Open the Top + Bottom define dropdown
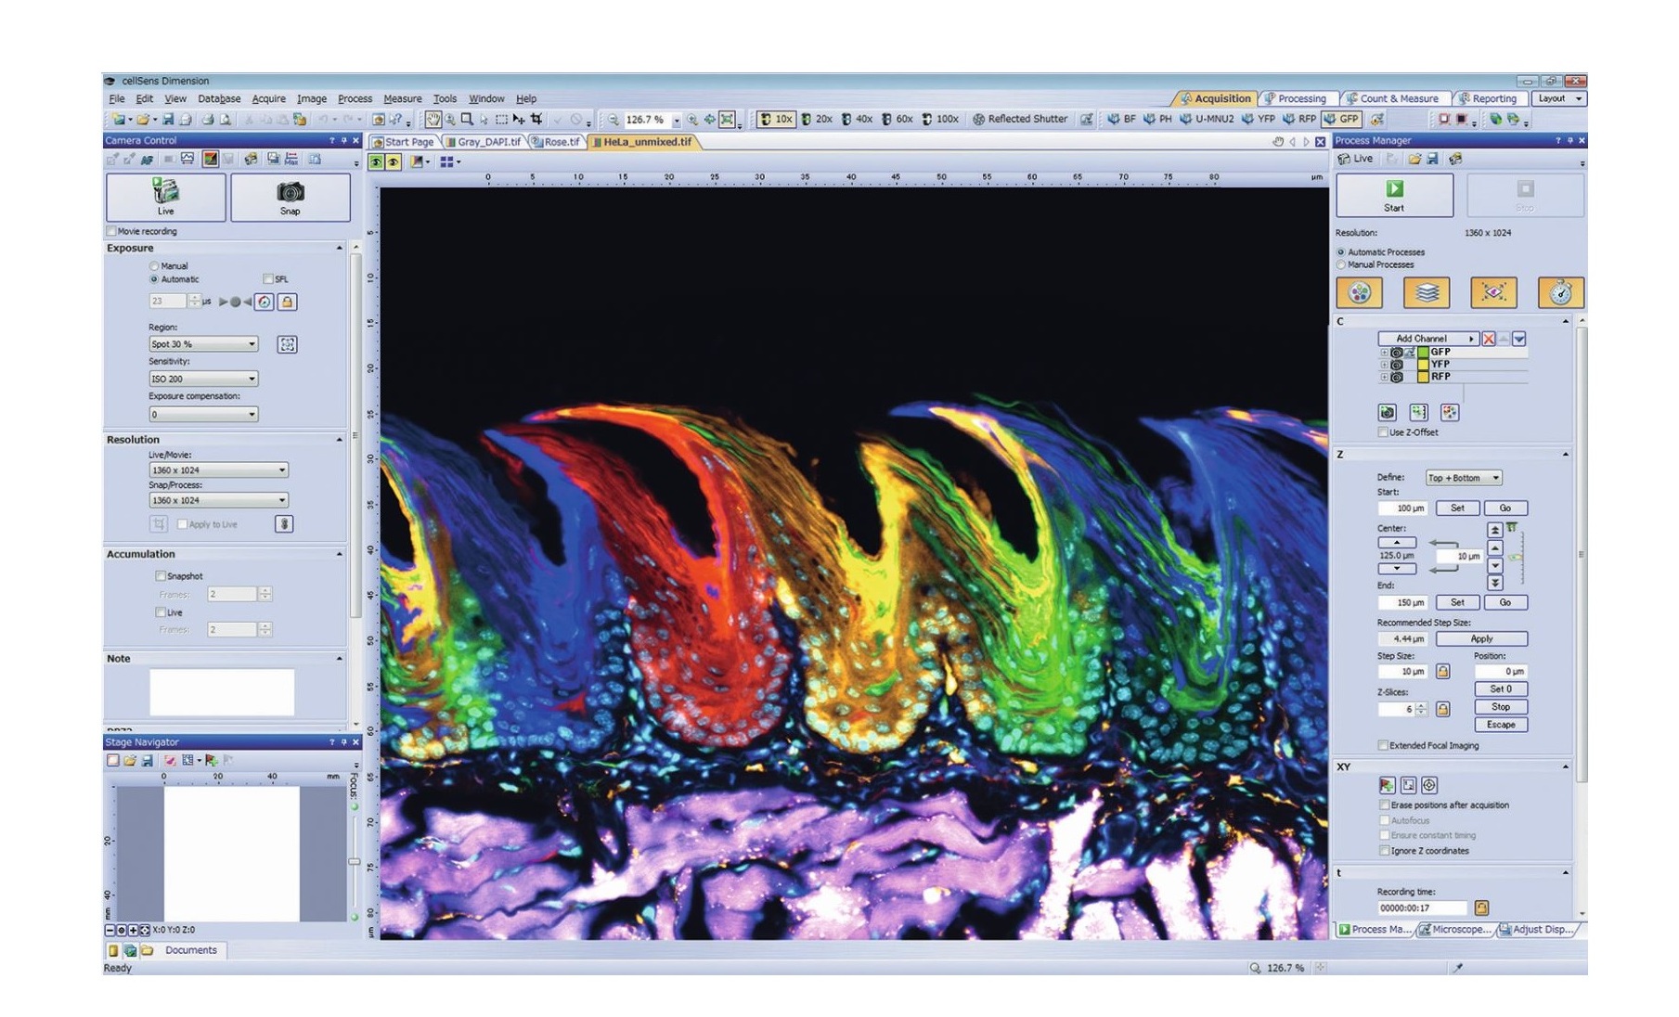The height and width of the screenshot is (1017, 1679). coord(1495,478)
